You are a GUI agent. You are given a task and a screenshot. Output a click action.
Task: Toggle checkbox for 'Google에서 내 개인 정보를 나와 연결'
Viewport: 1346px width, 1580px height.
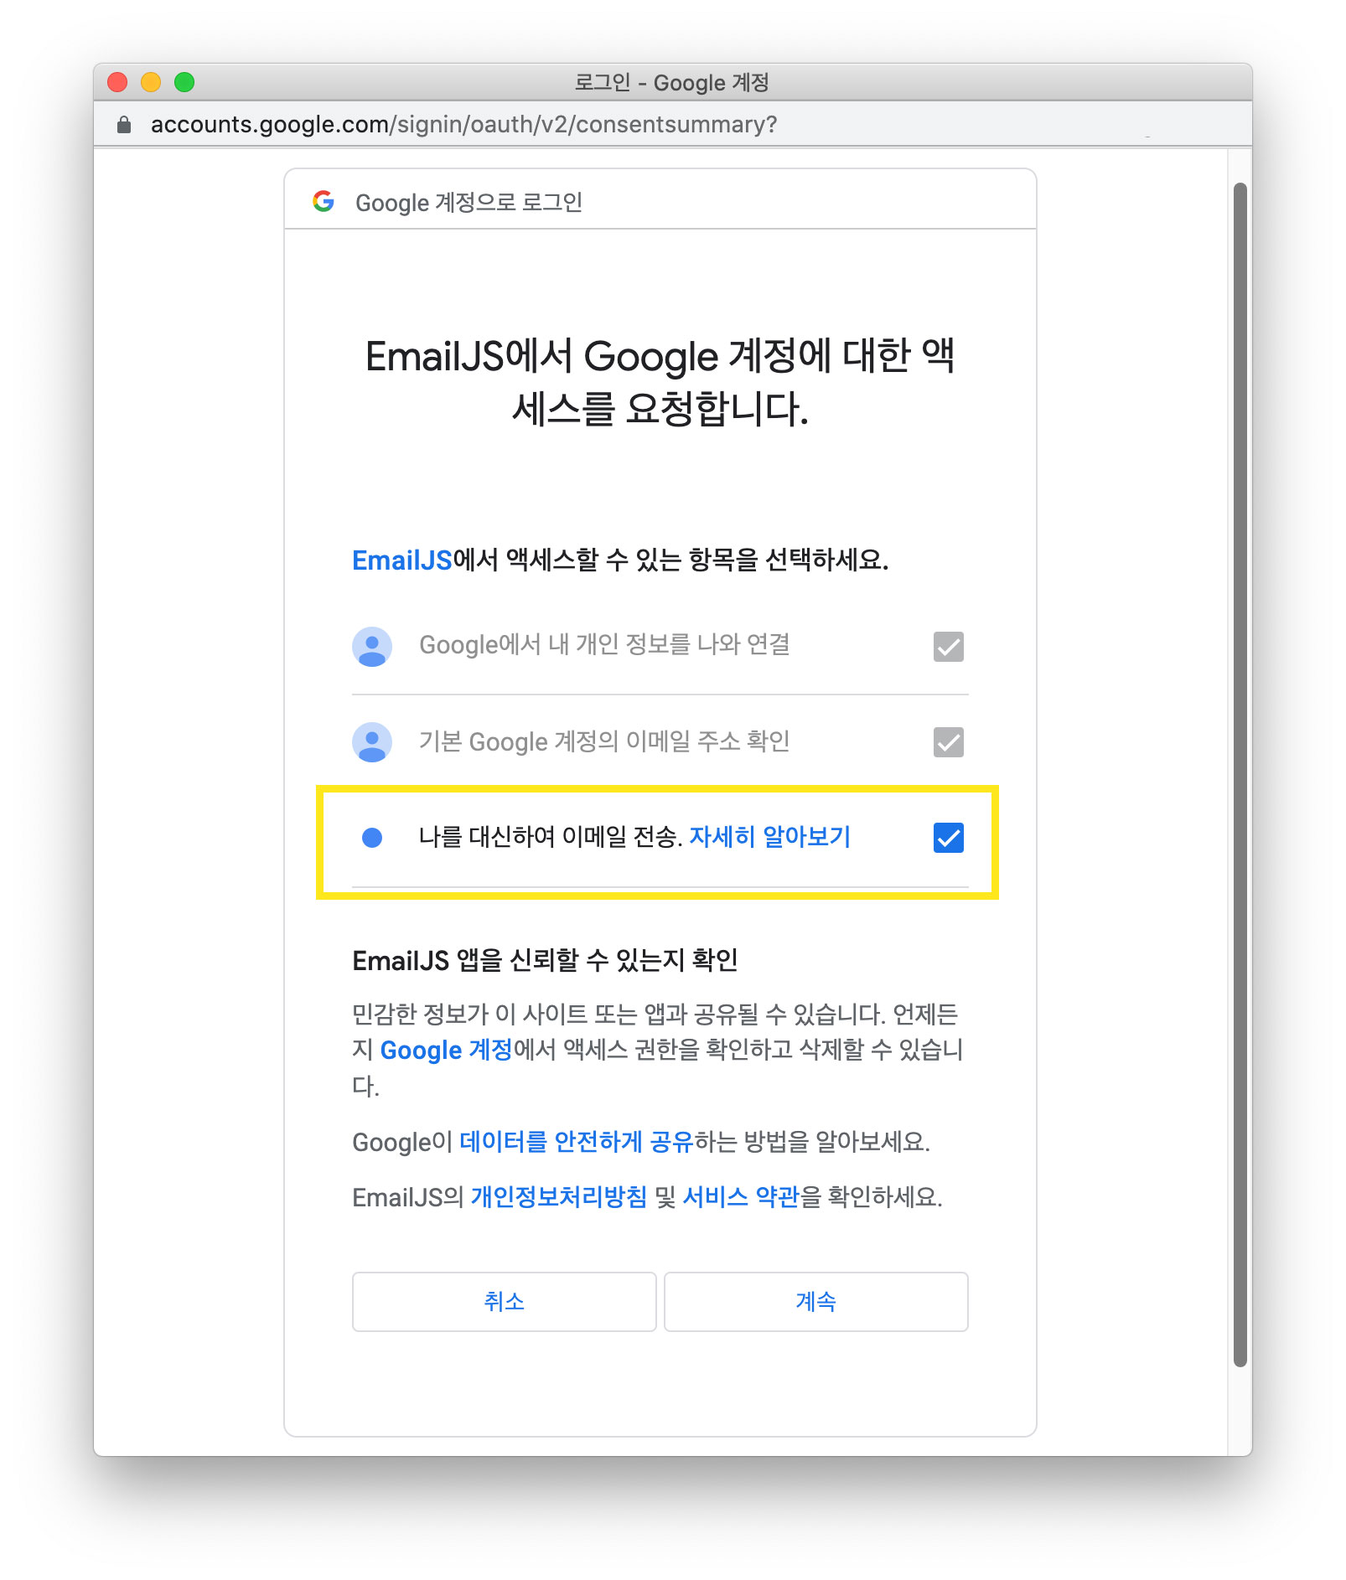pos(949,647)
